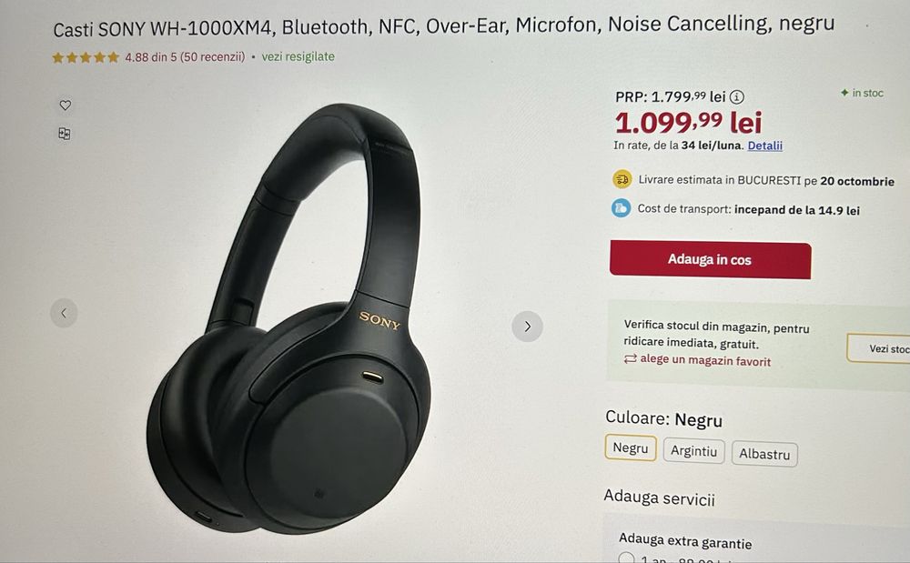This screenshot has height=563, width=910.
Task: Click the transport cost blue icon
Action: tap(621, 207)
